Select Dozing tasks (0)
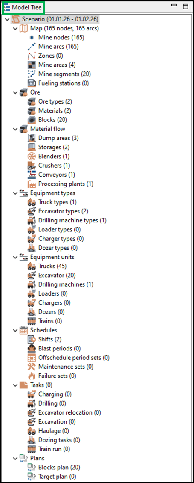Screen dimensions: 194x483 pyautogui.click(x=59, y=440)
